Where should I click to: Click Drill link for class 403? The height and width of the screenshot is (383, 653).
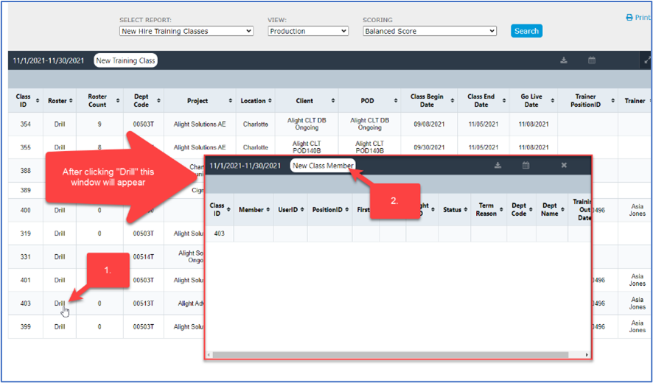point(60,303)
